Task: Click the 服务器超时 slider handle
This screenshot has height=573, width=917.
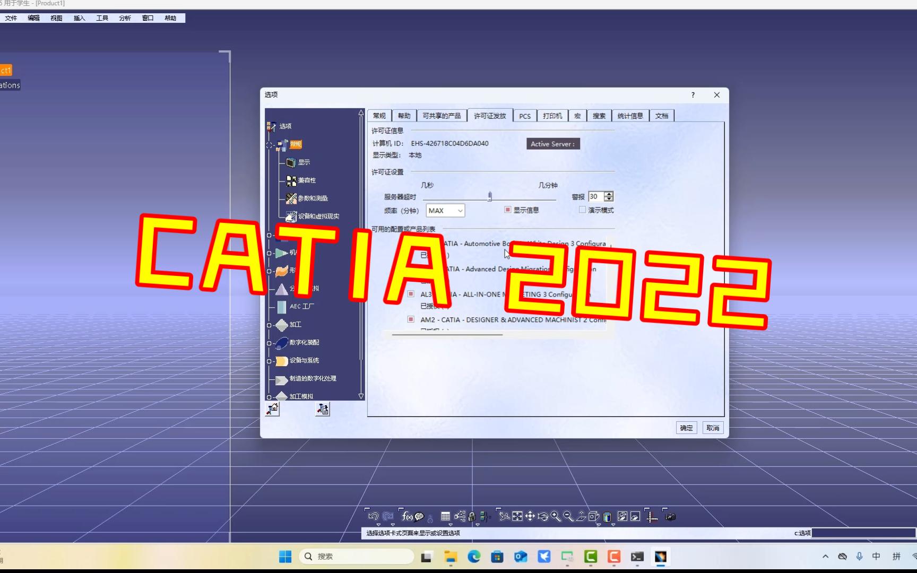Action: [490, 196]
